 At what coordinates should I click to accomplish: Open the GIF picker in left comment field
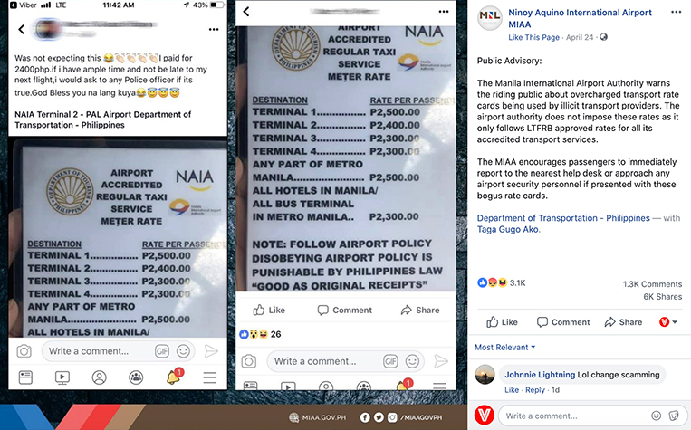click(162, 351)
